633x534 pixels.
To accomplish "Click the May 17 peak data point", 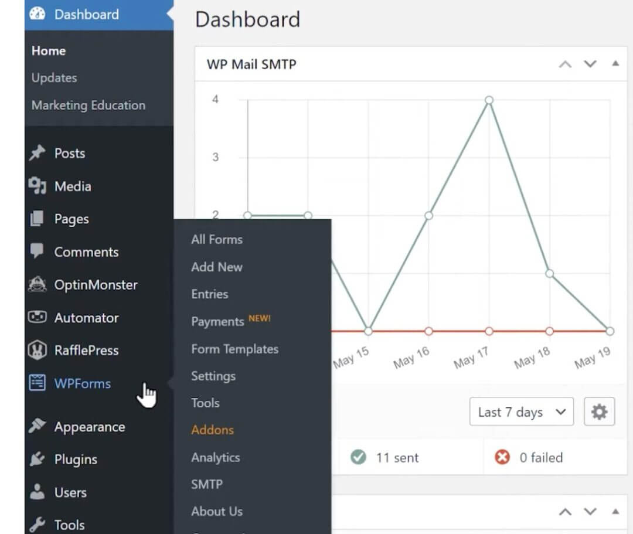I will tap(489, 100).
